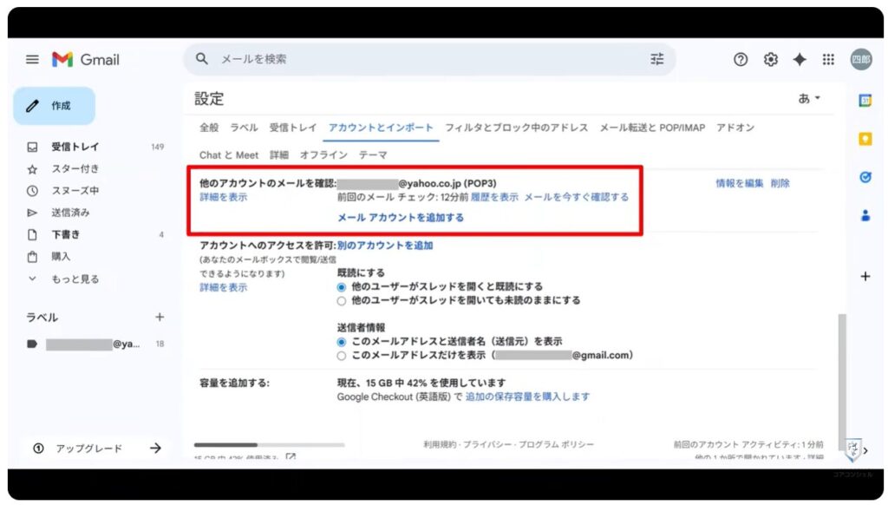Open the Help question mark icon
This screenshot has height=505, width=888.
coord(740,59)
